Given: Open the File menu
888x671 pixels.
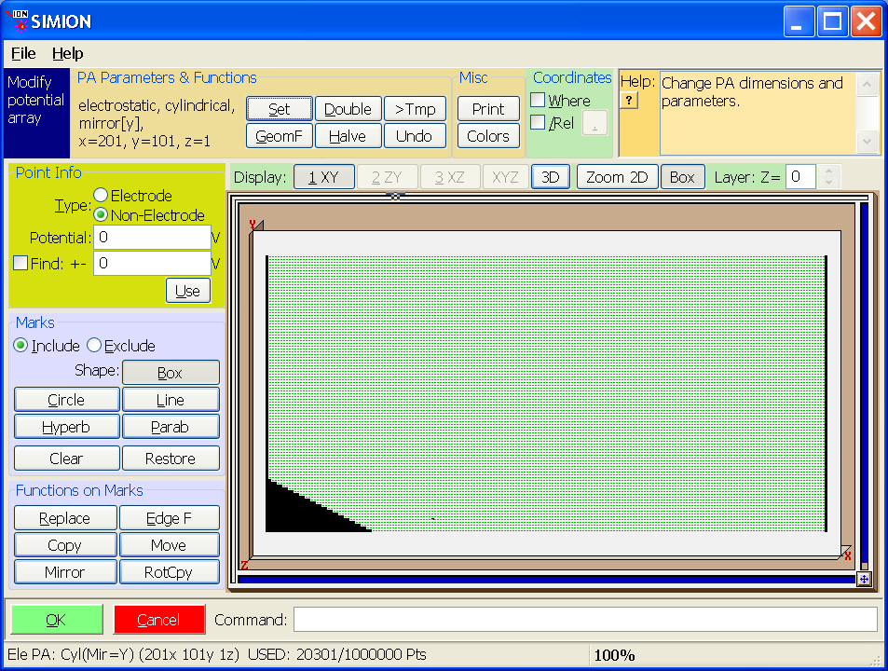Looking at the screenshot, I should coord(23,54).
